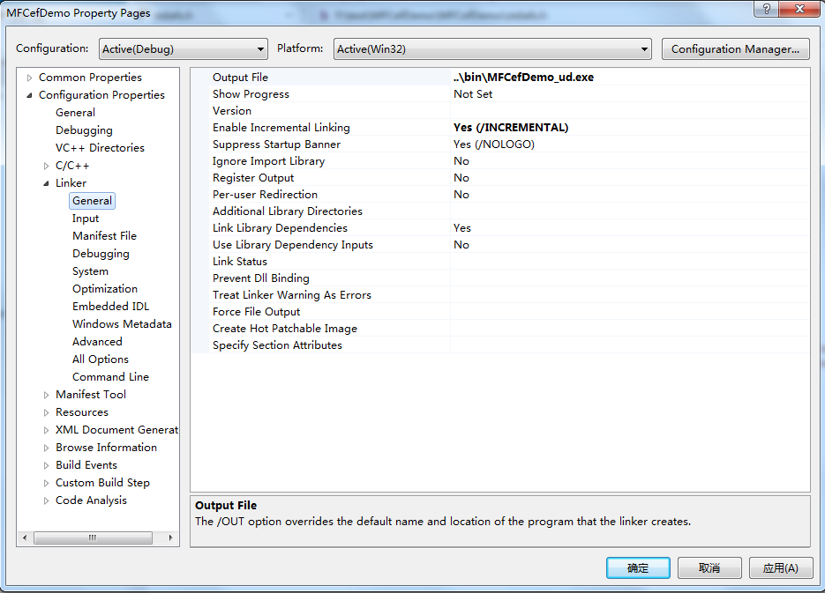Select the Command Line page

110,376
